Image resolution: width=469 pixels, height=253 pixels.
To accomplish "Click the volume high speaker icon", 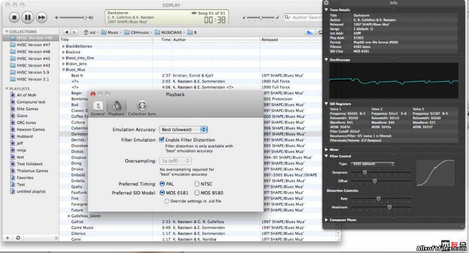I will pos(91,18).
